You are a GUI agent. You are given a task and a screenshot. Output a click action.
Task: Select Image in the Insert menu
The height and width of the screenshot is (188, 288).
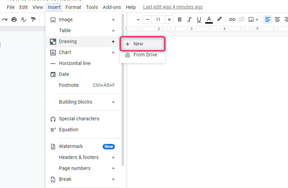pos(83,19)
